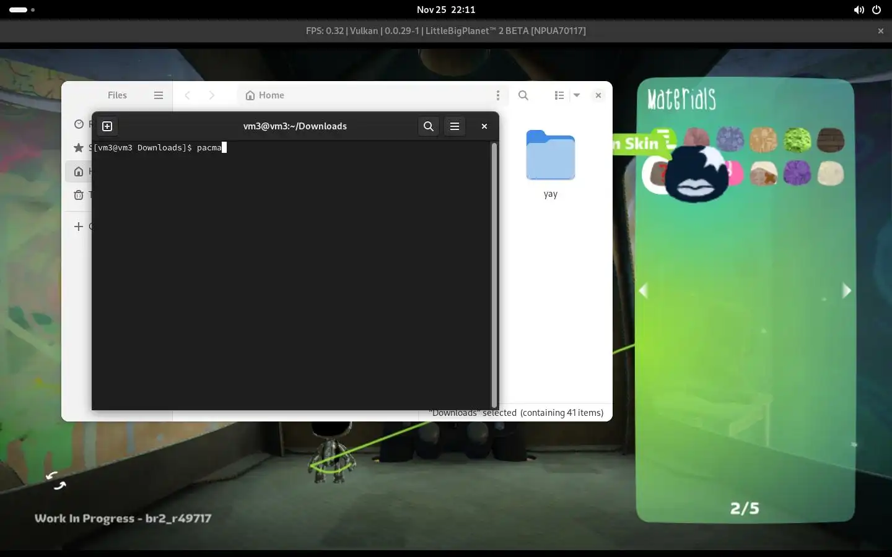Open the Files sidebar hamburger menu
Image resolution: width=892 pixels, height=557 pixels.
(159, 95)
